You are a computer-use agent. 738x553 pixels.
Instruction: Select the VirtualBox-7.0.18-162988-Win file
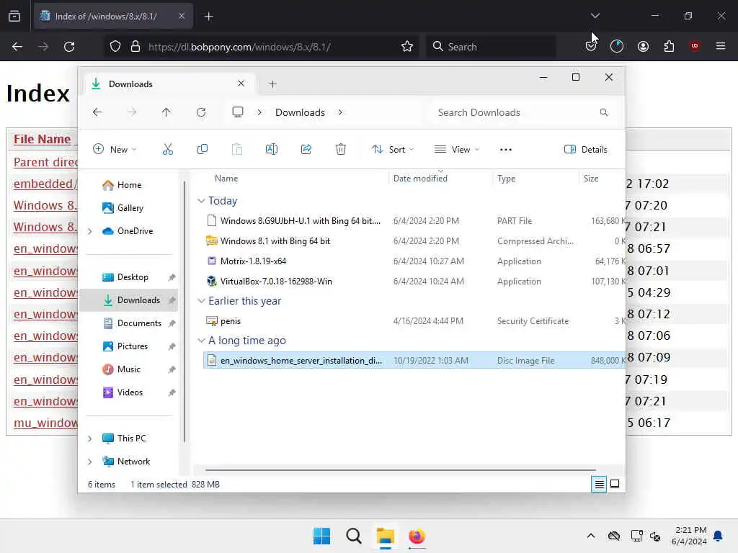276,282
